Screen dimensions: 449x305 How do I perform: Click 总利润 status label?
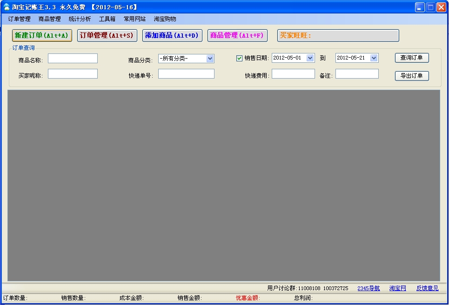pos(303,298)
